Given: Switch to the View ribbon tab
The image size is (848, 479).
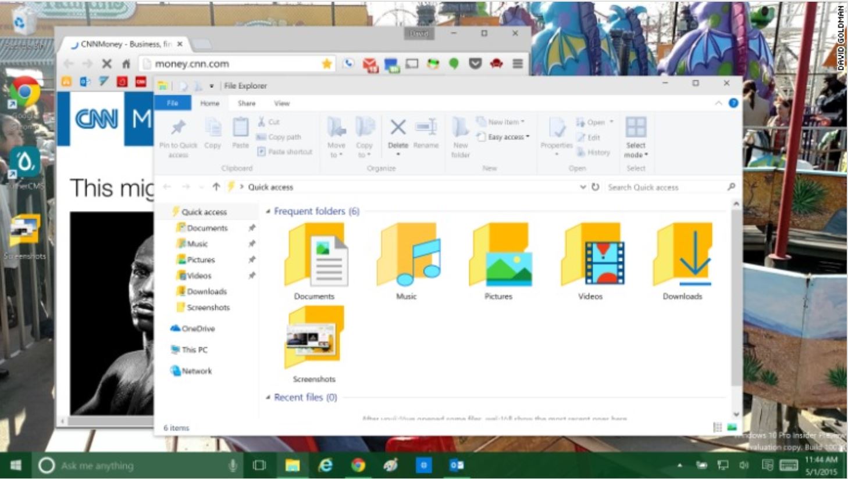Looking at the screenshot, I should click(282, 103).
